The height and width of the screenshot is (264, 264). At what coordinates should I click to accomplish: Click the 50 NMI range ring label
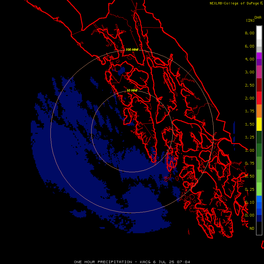pos(132,90)
